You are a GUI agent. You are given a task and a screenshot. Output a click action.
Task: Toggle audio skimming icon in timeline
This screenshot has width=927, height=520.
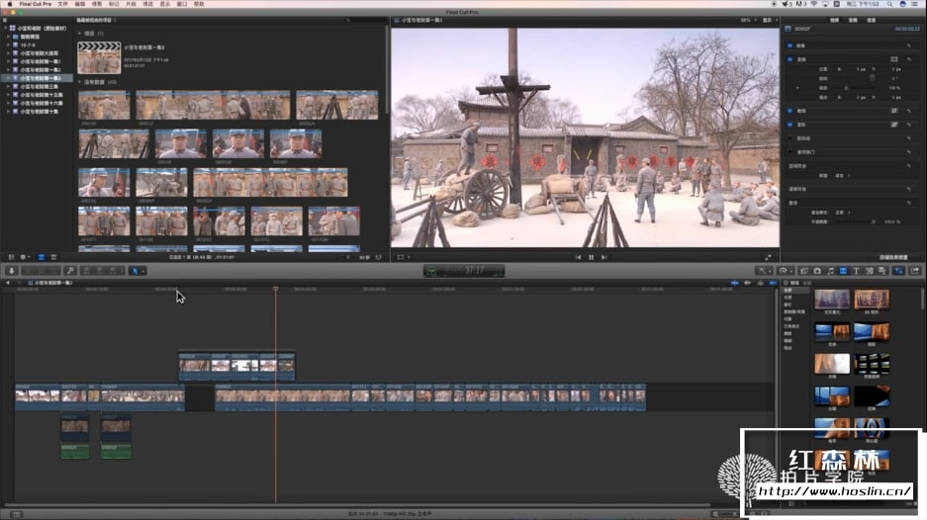tap(747, 283)
